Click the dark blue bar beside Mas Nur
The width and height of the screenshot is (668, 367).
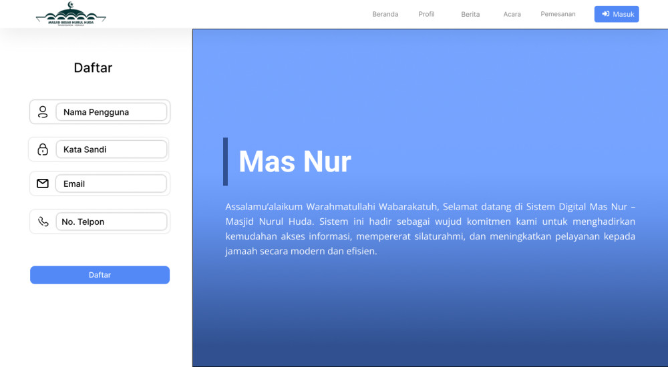click(x=225, y=161)
